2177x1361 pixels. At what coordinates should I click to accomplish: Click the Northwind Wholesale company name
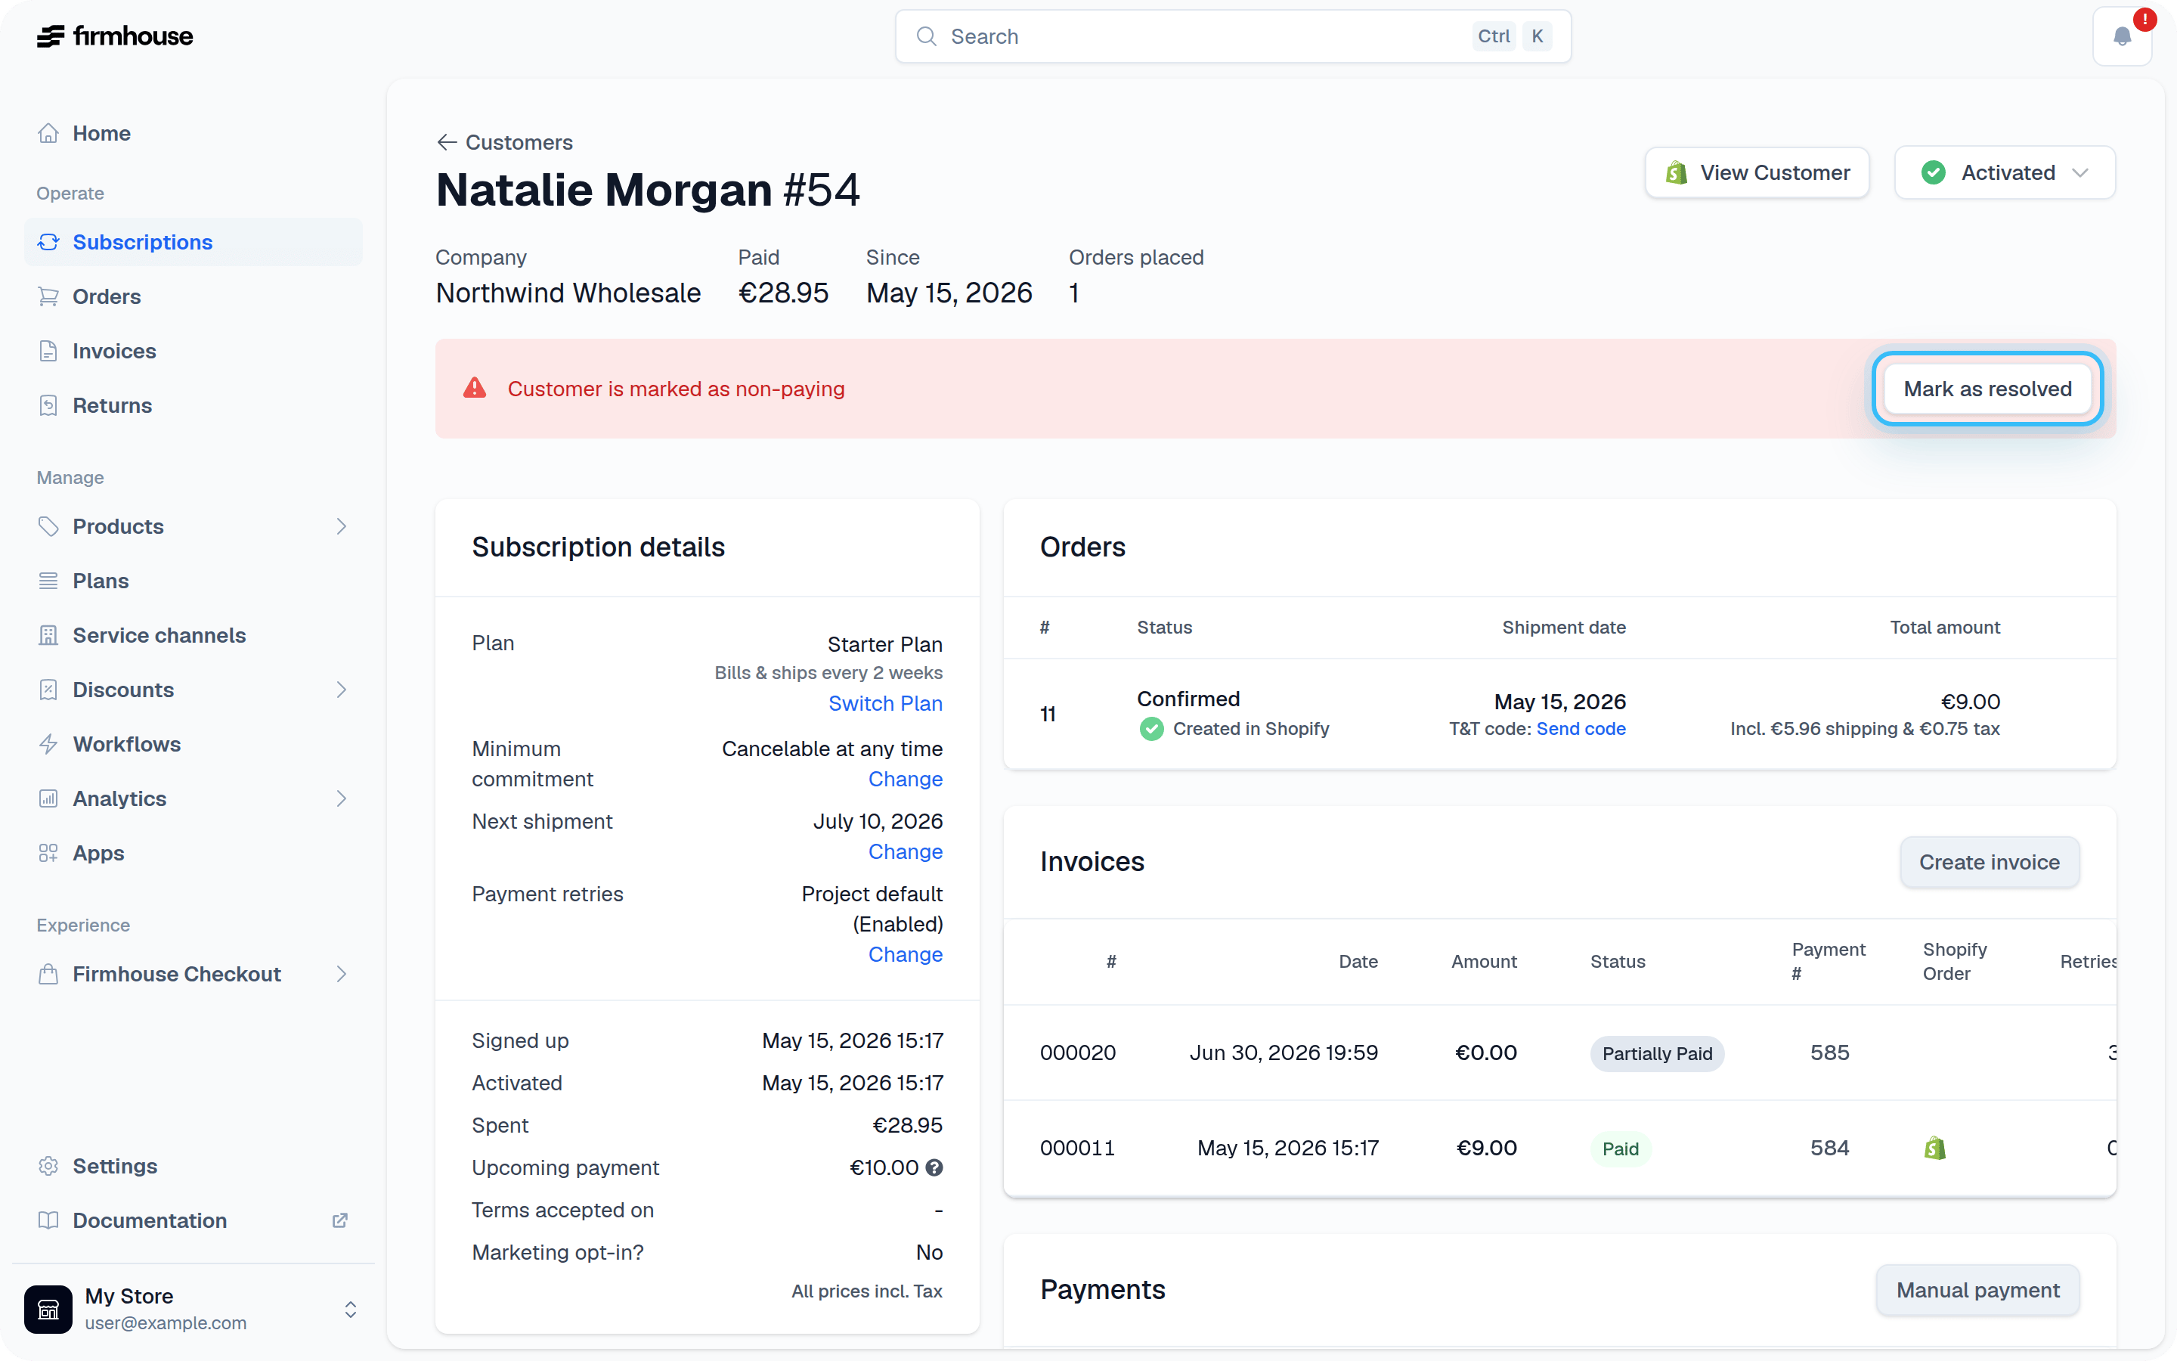[568, 293]
